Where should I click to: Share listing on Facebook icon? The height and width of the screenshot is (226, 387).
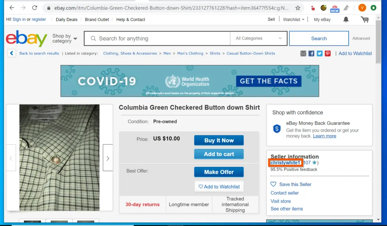[311, 54]
